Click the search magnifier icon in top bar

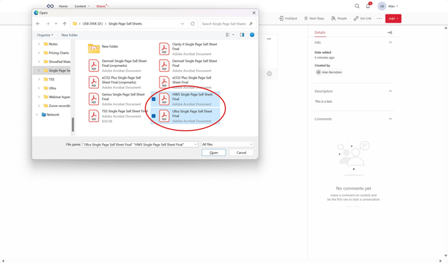(x=357, y=6)
